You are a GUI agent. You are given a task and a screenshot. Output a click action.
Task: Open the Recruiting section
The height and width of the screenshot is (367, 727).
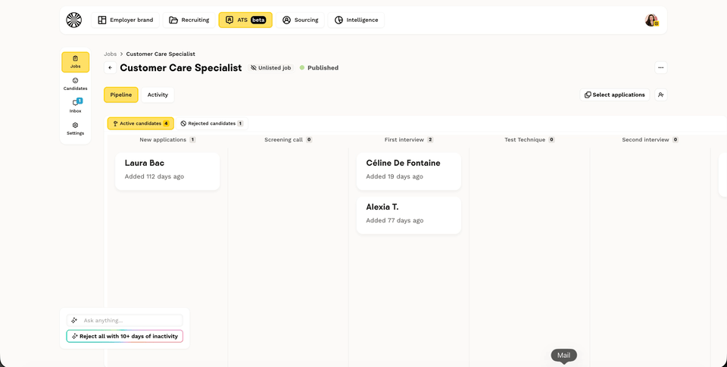click(x=189, y=20)
